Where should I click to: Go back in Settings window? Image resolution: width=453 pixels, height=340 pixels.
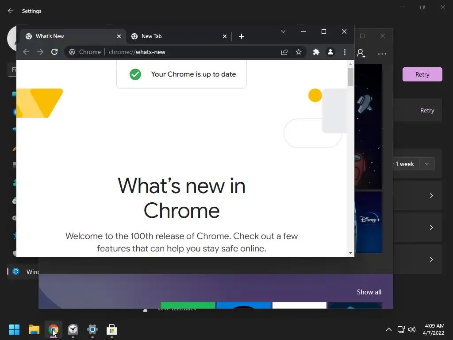(x=11, y=11)
